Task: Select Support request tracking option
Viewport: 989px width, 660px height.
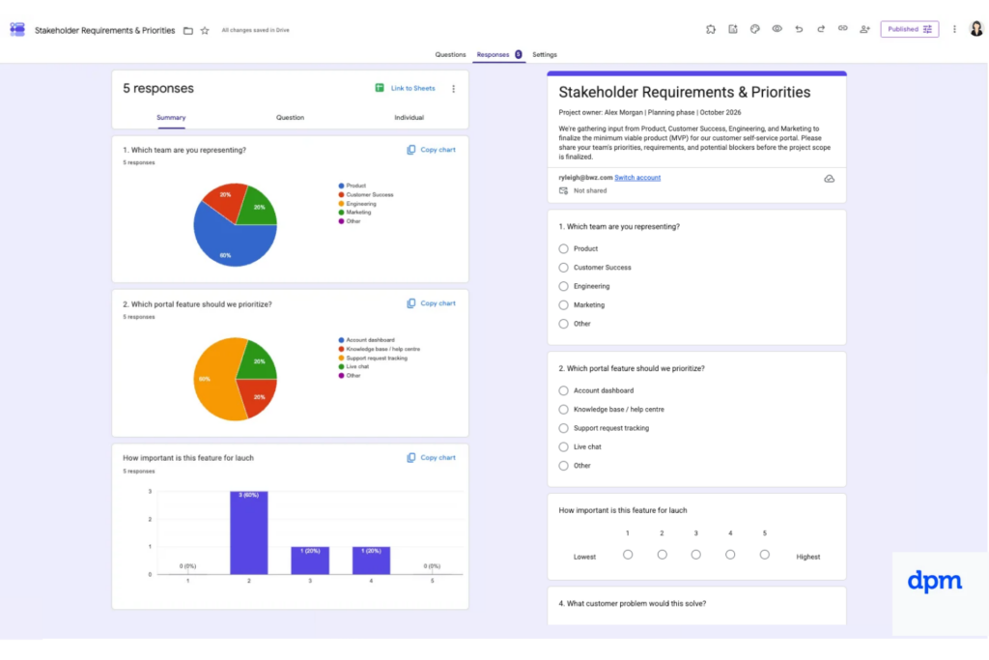Action: [563, 428]
